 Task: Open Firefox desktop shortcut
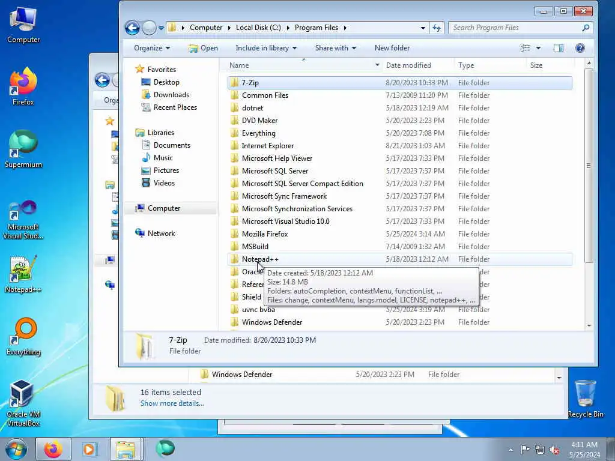coord(23,86)
